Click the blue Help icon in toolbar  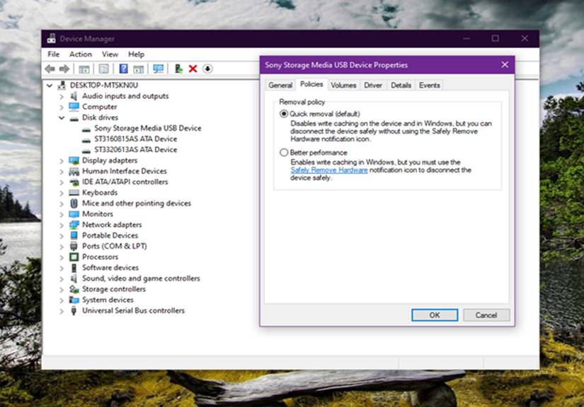123,69
